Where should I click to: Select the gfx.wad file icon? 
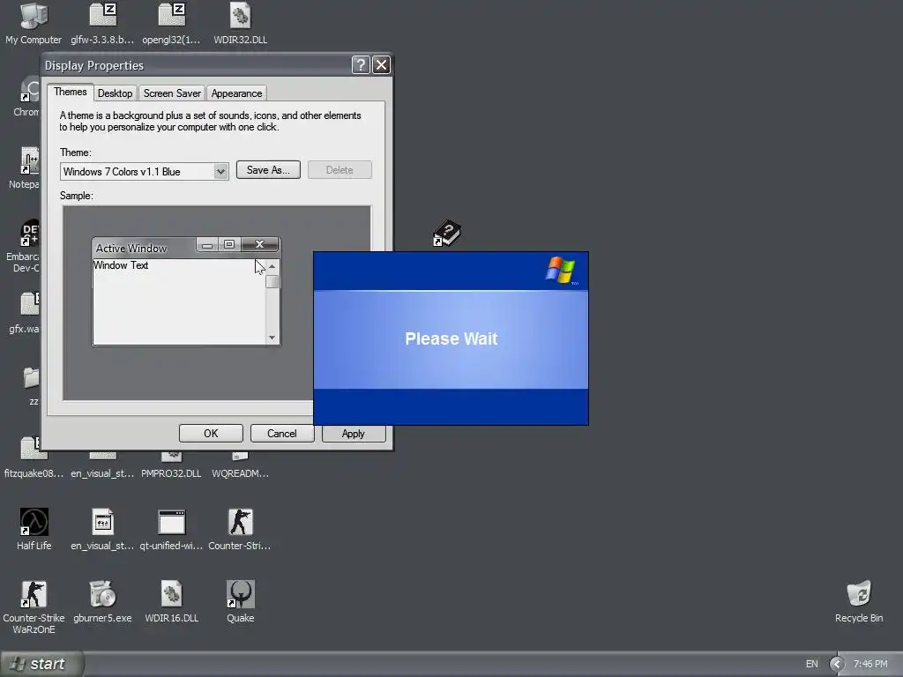click(x=29, y=305)
